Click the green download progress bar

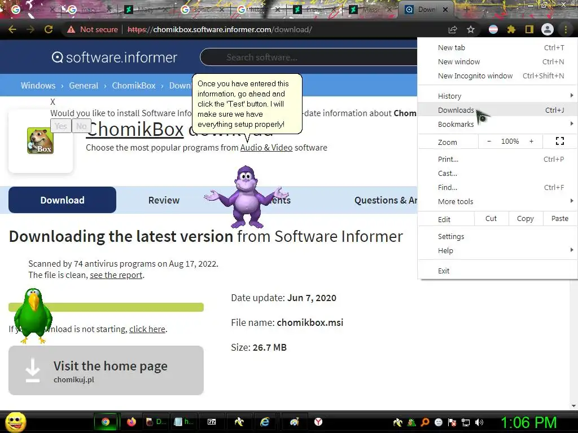tap(106, 307)
